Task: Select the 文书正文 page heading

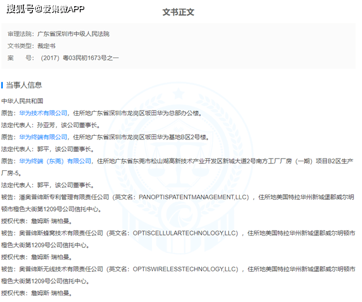Action: coord(178,12)
